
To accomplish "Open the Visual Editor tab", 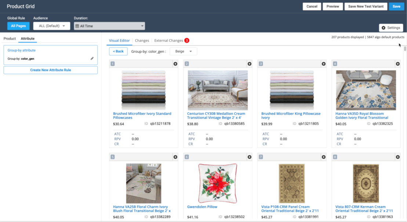I will click(x=119, y=40).
